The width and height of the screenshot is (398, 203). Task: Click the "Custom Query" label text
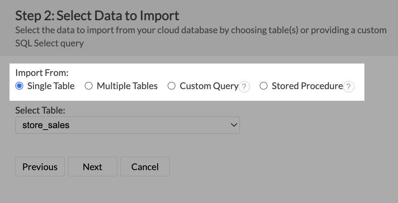(209, 86)
